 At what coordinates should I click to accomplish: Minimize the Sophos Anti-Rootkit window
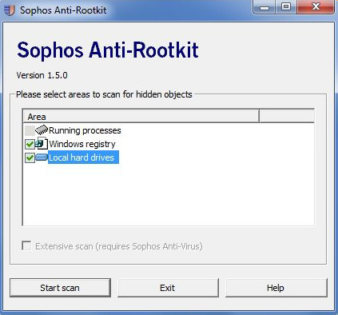pos(264,7)
